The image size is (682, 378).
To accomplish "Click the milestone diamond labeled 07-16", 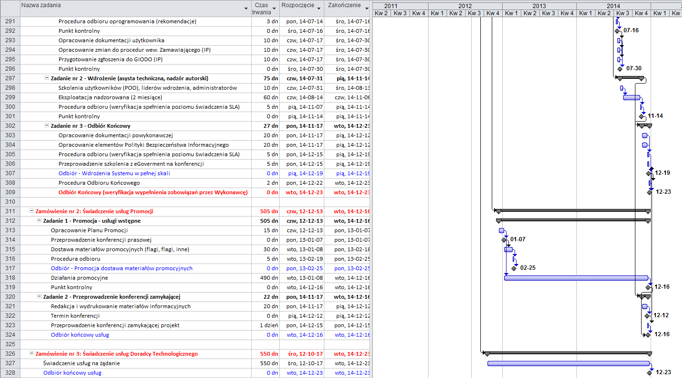I will pos(617,31).
